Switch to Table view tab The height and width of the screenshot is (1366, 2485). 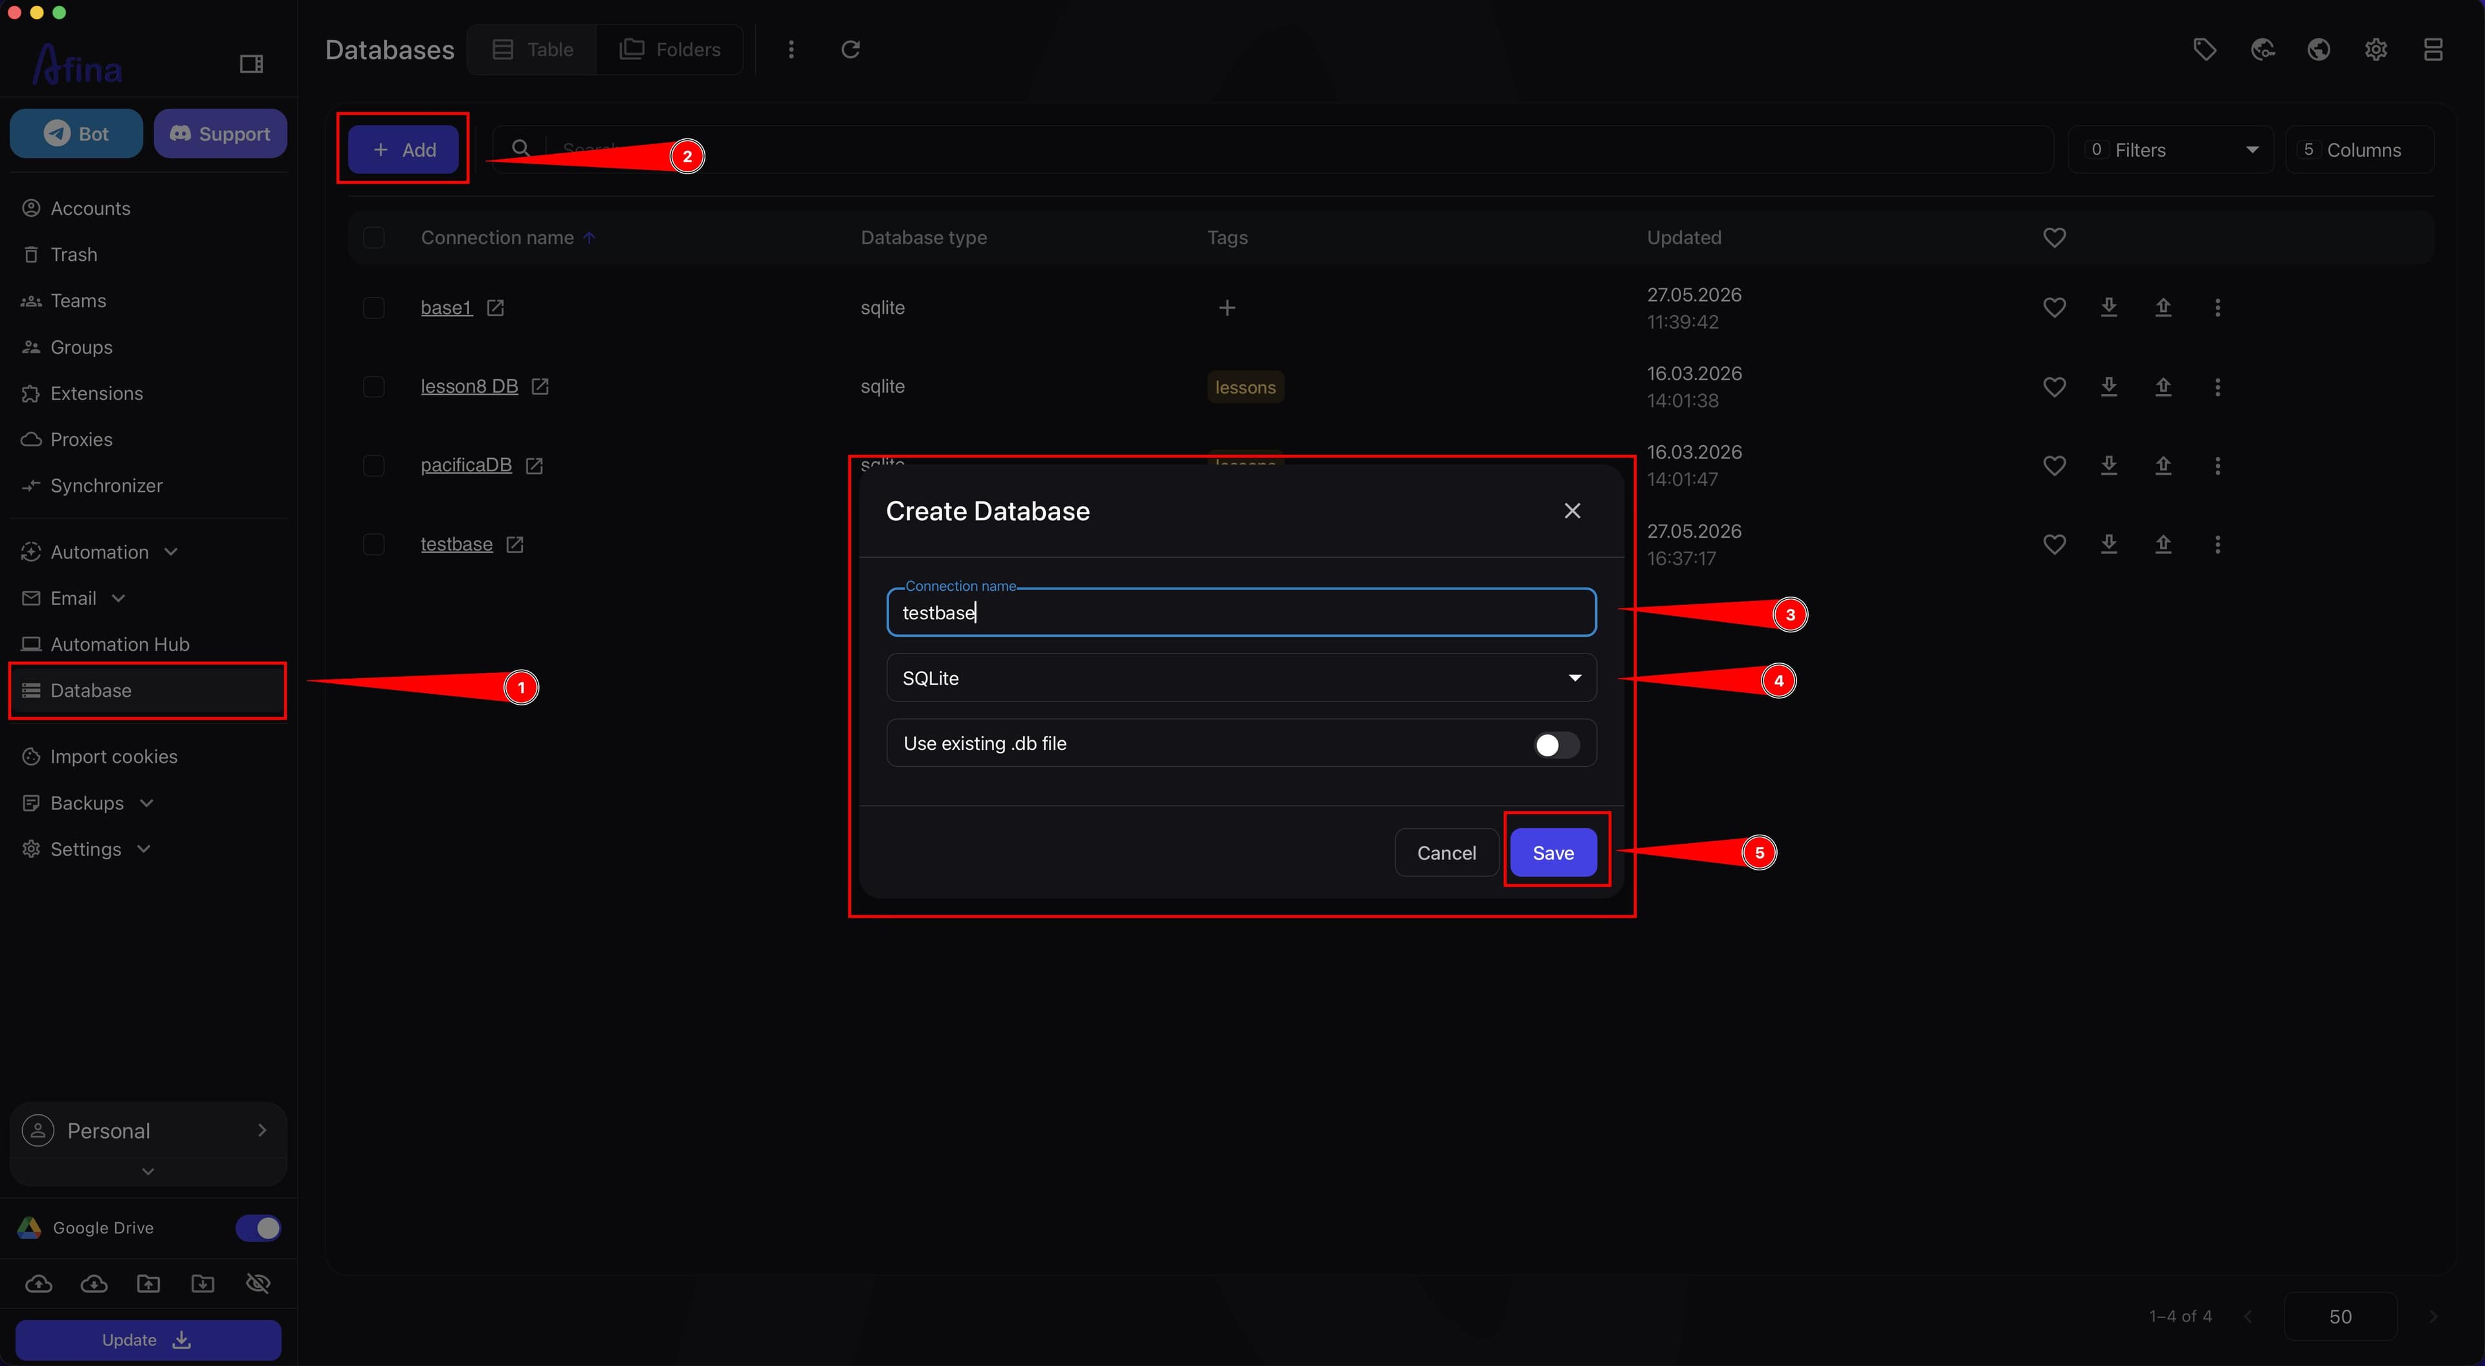pyautogui.click(x=533, y=49)
